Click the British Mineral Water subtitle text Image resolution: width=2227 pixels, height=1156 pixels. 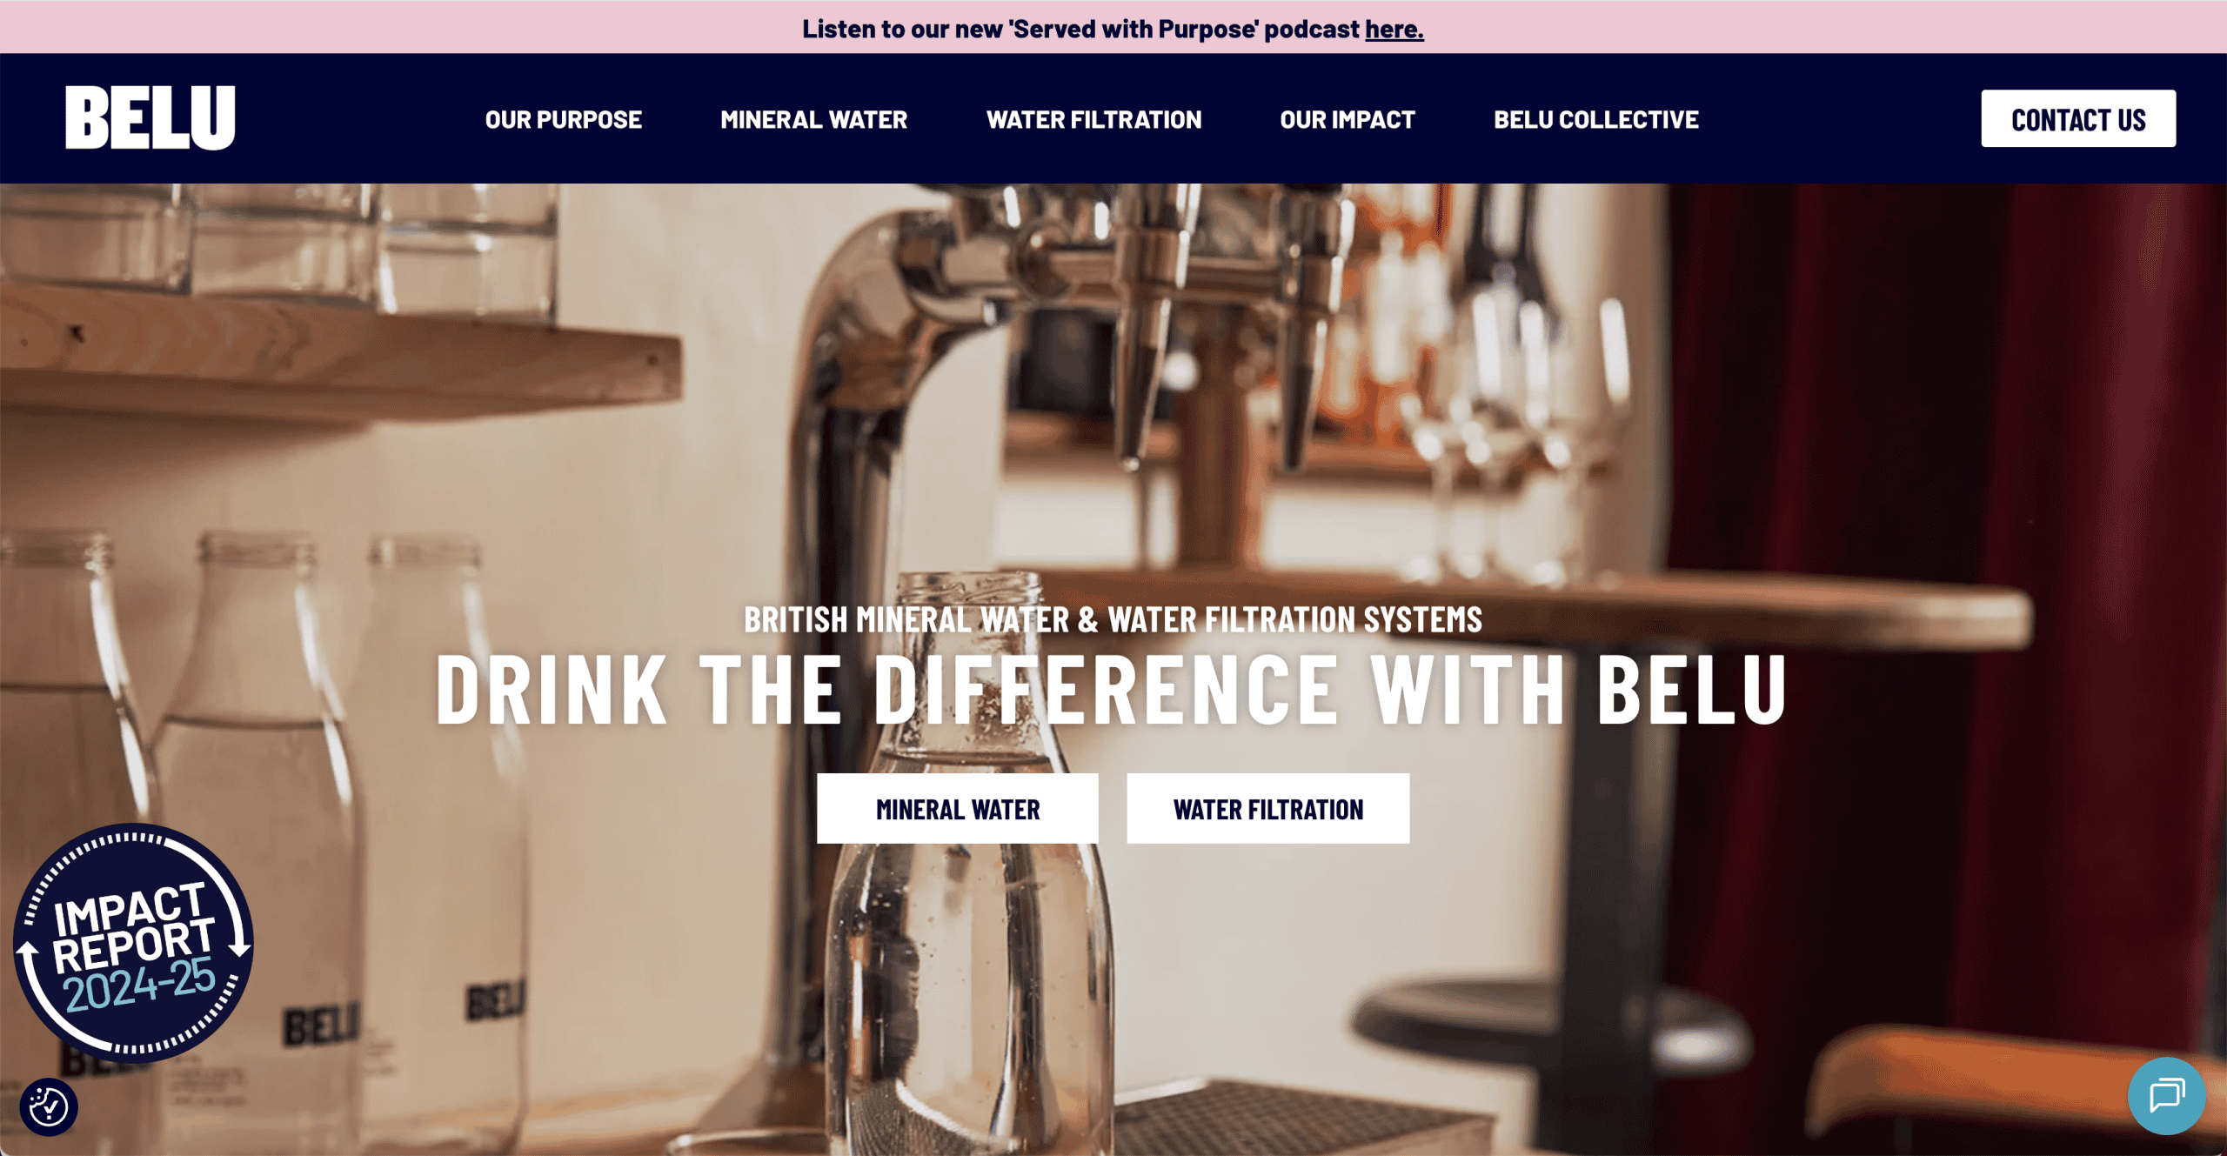[x=1113, y=619]
